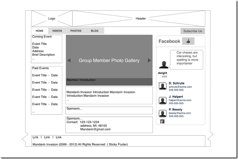Click the Brief Description line
Screen dimensions: 238x159
click(x=44, y=55)
